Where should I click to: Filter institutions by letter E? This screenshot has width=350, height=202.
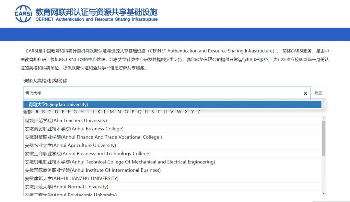(63, 112)
